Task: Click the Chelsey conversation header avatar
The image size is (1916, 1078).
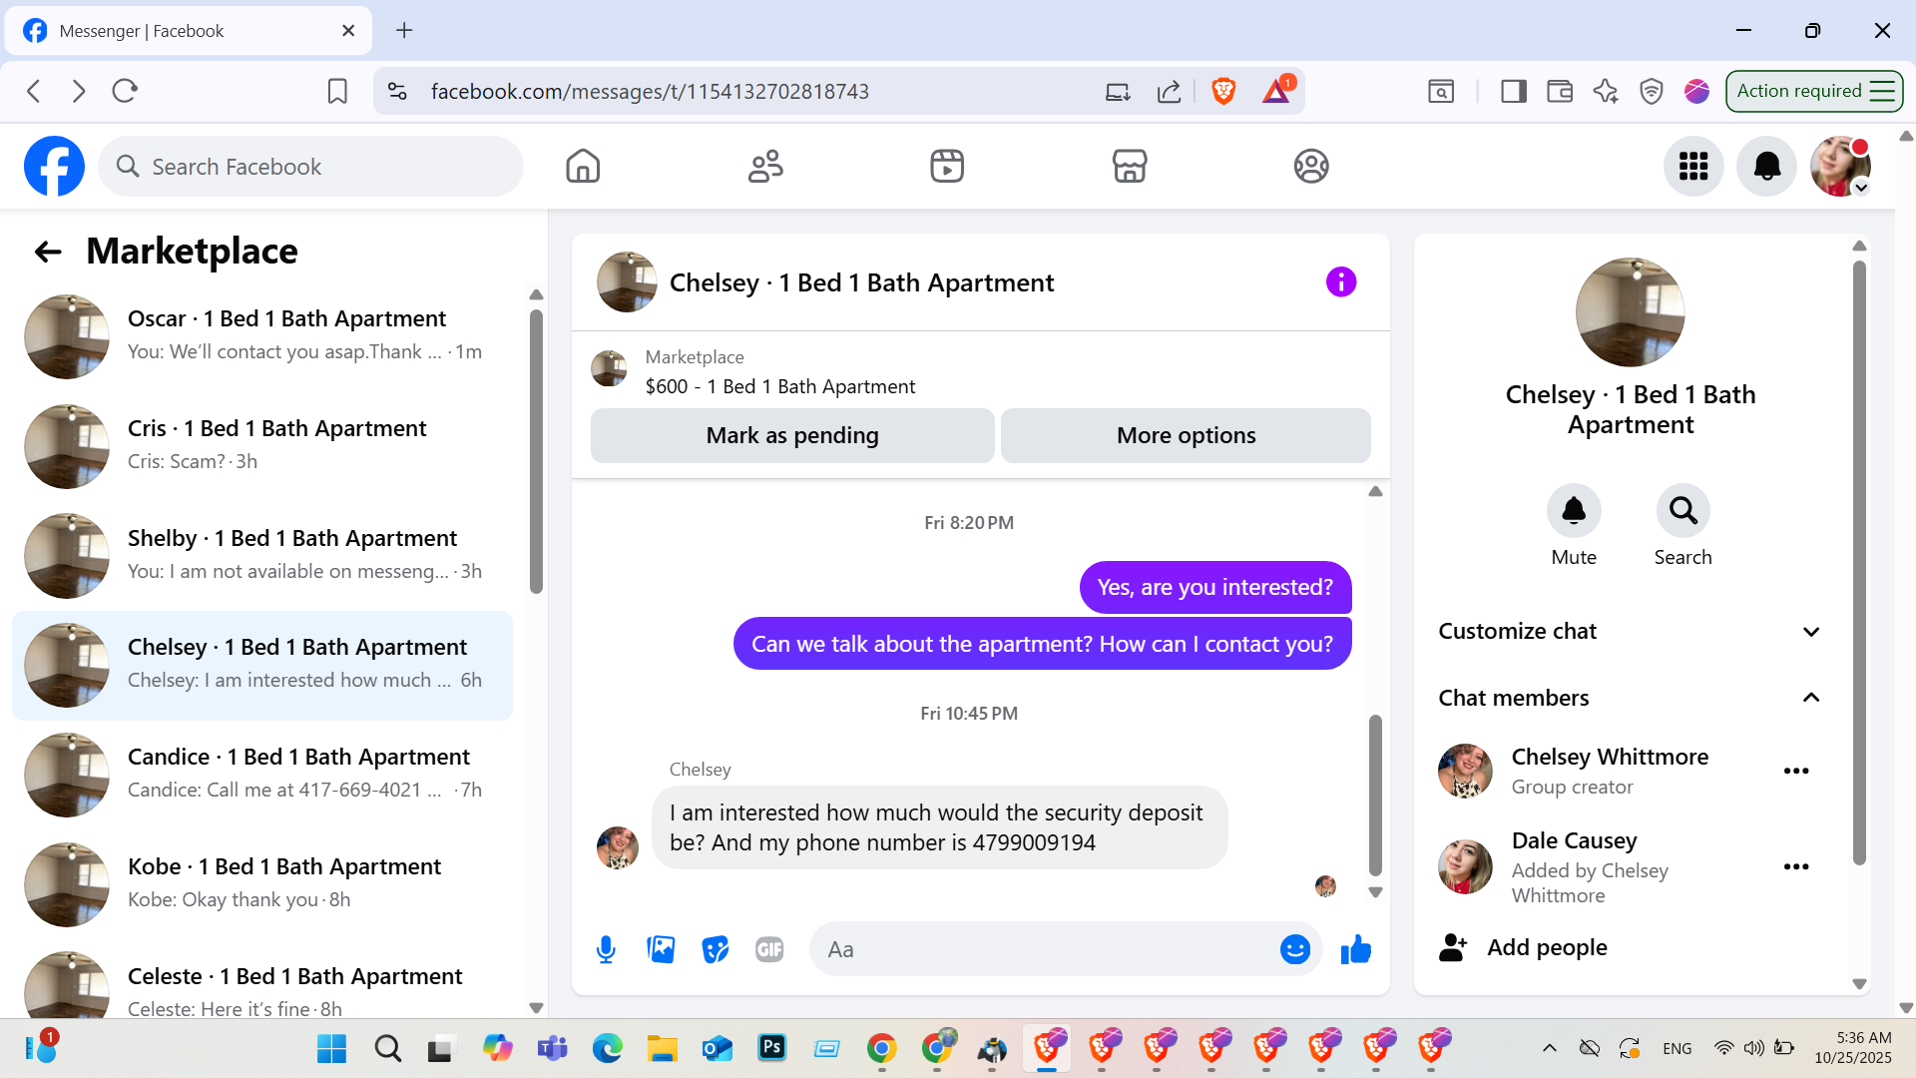Action: (627, 282)
